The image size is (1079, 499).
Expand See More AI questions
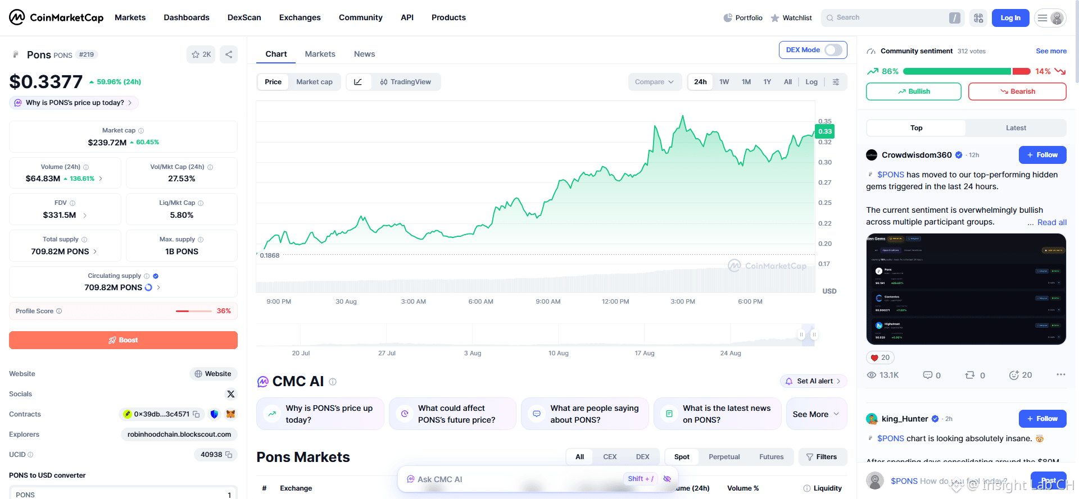click(817, 414)
